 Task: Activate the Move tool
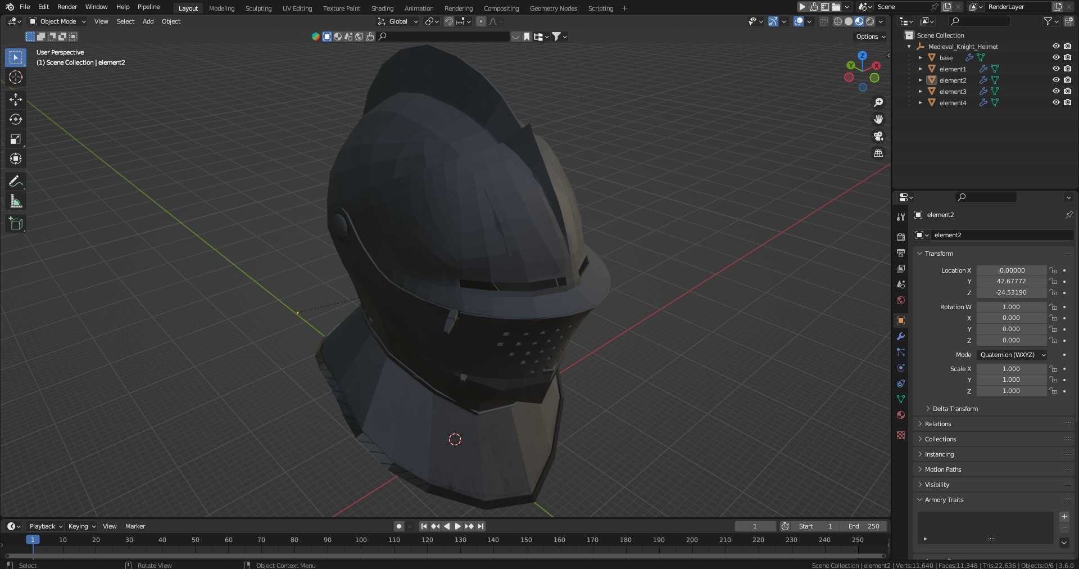coord(16,100)
